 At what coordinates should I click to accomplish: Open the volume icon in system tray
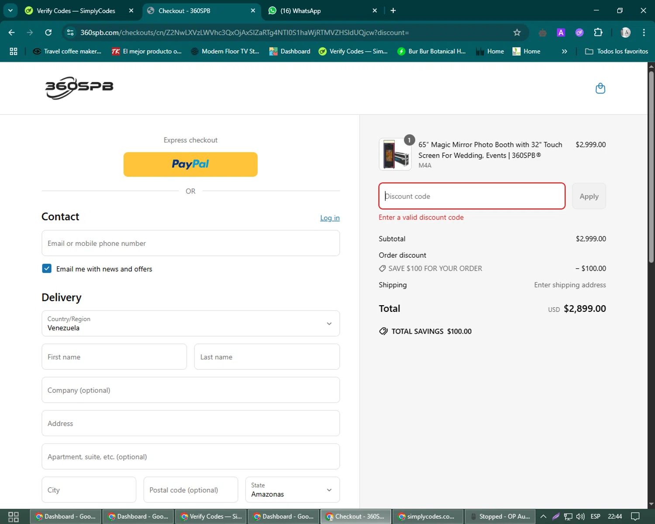click(x=580, y=517)
